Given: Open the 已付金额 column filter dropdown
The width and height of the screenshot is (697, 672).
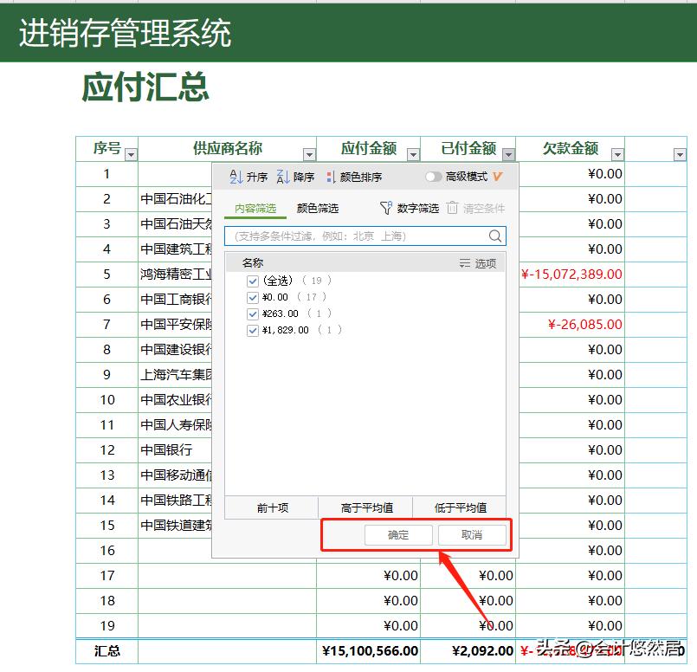Looking at the screenshot, I should click(509, 152).
